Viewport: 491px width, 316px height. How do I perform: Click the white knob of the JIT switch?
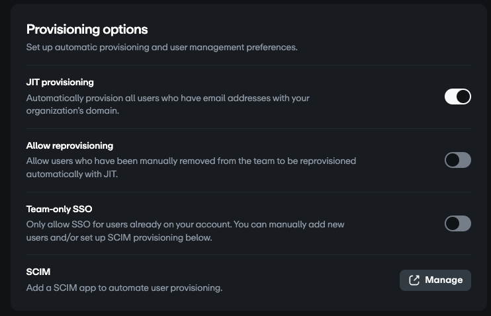tap(463, 97)
